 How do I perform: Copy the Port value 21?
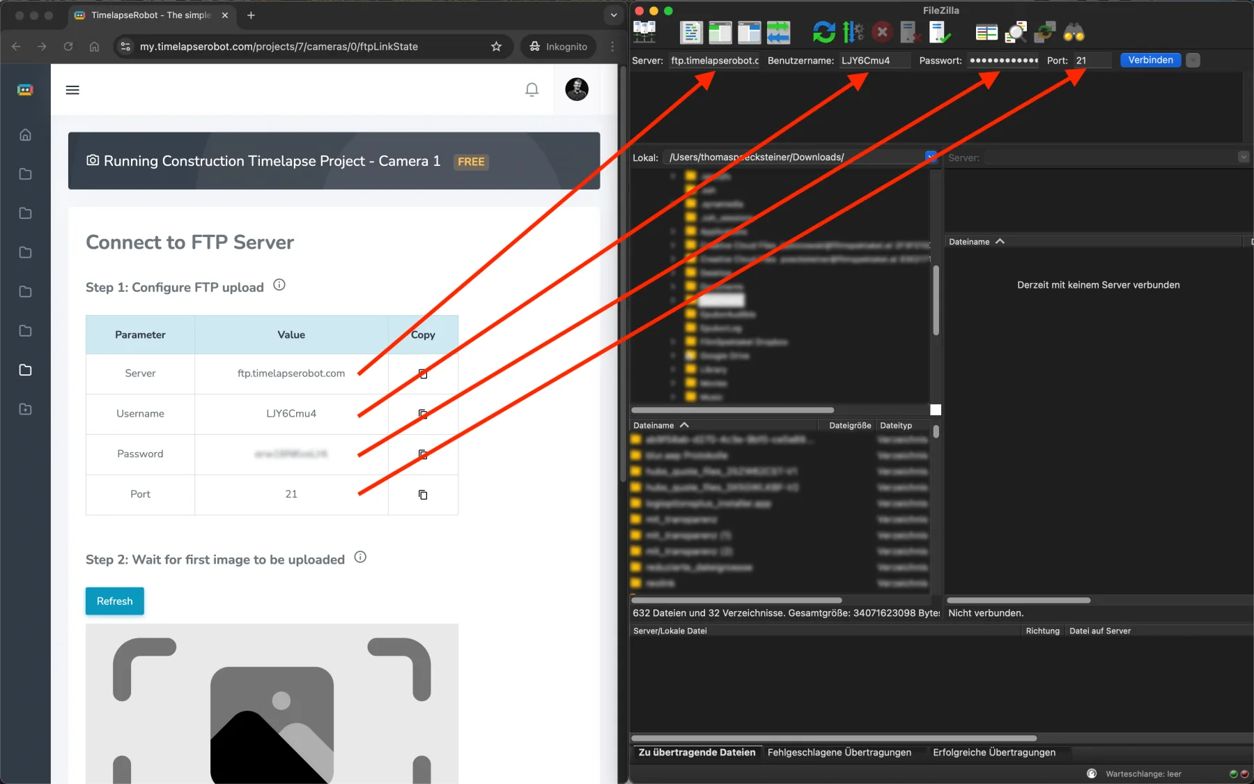423,495
